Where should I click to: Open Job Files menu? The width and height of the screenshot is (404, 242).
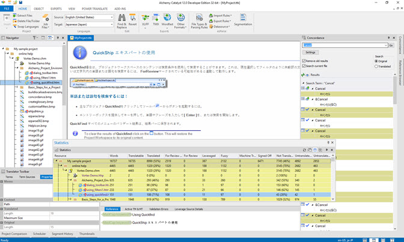click(46, 22)
